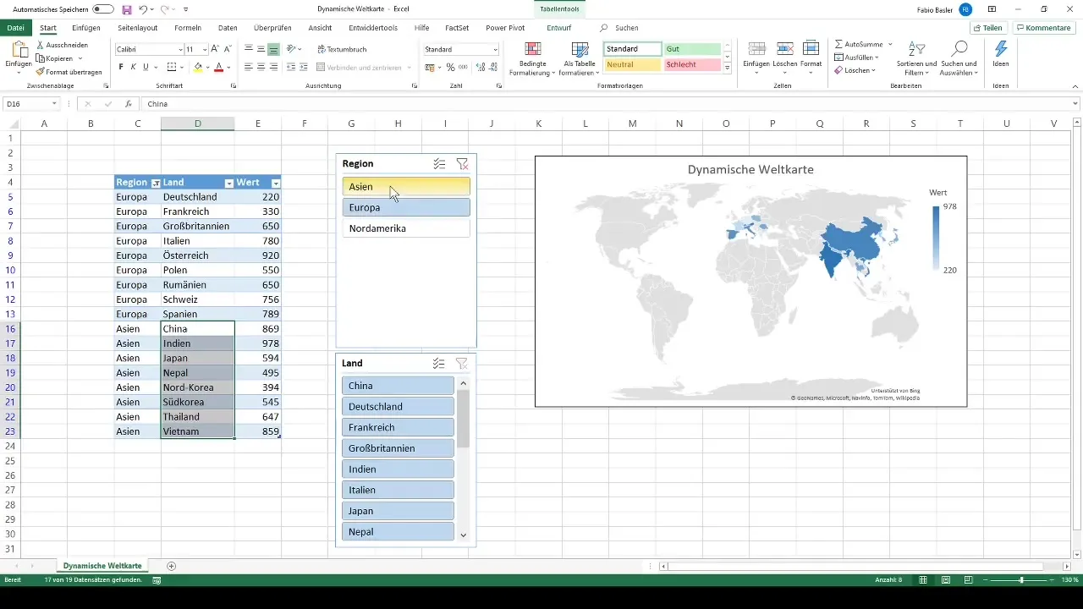Image resolution: width=1083 pixels, height=609 pixels.
Task: Open the Standard number format dropdown
Action: pyautogui.click(x=495, y=50)
